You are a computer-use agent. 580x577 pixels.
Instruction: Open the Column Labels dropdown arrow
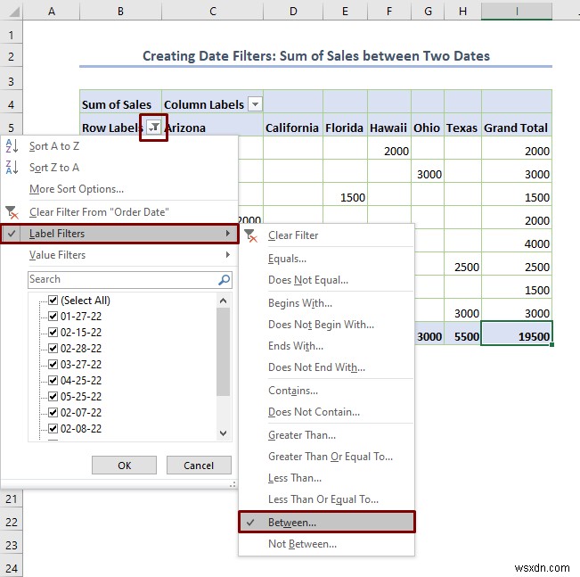[255, 104]
